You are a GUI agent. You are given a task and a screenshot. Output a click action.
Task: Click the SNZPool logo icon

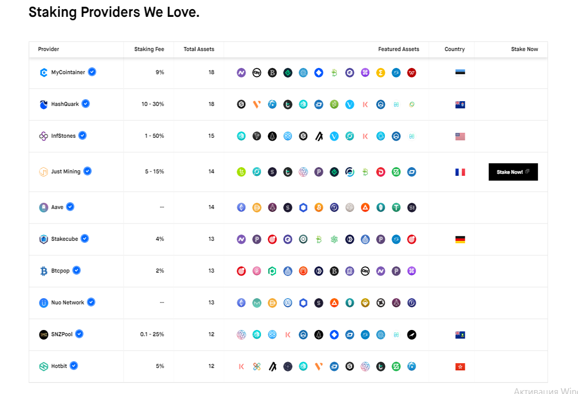[x=44, y=334]
